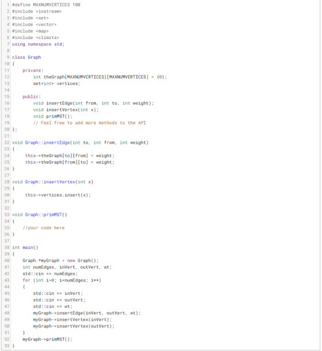322x351 pixels.
Task: Click 'using namespace std;' line
Action: [x=38, y=44]
